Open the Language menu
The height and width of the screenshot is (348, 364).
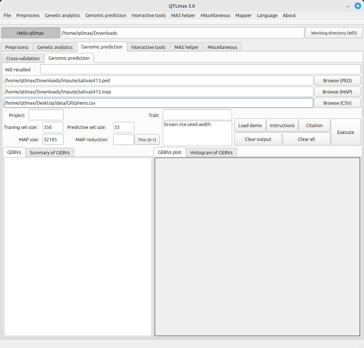pyautogui.click(x=267, y=15)
